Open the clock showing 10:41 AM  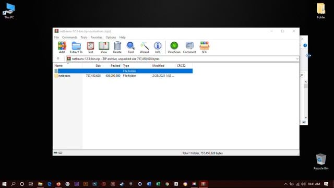click(314, 184)
